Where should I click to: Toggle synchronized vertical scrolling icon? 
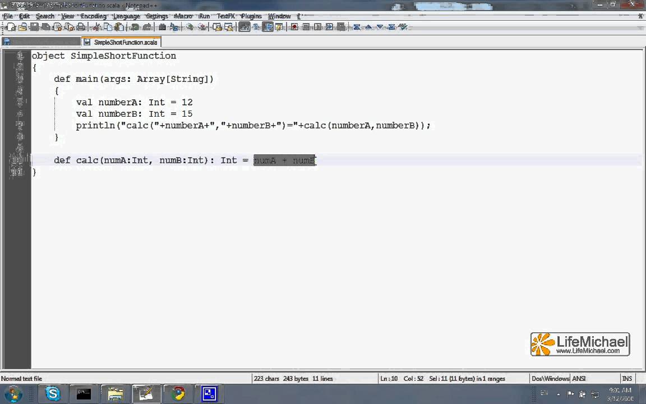coord(217,27)
